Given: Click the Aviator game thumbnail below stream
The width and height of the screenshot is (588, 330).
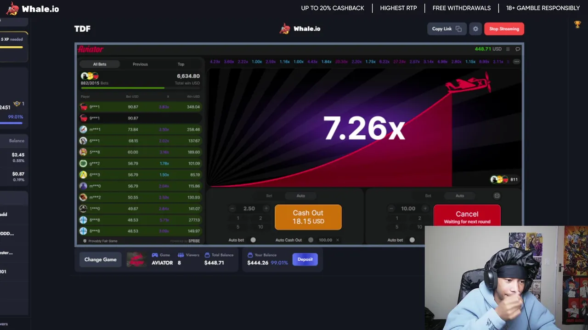Looking at the screenshot, I should pos(136,259).
